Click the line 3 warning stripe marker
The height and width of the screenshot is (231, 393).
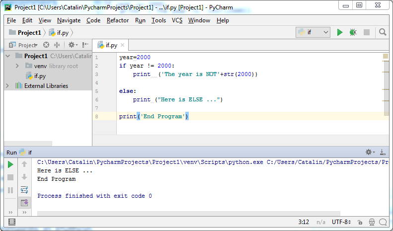tap(386, 72)
